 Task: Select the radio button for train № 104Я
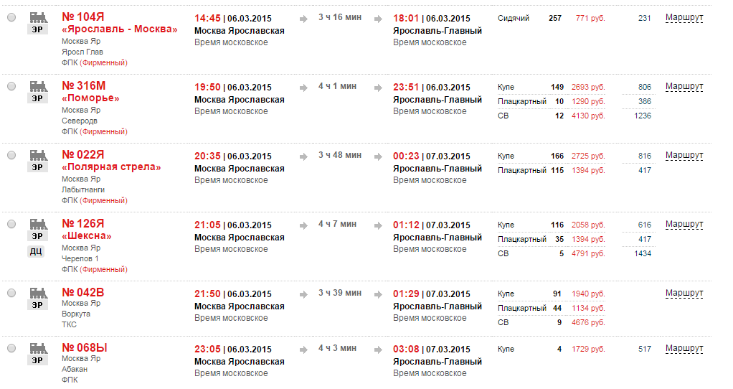tap(11, 17)
